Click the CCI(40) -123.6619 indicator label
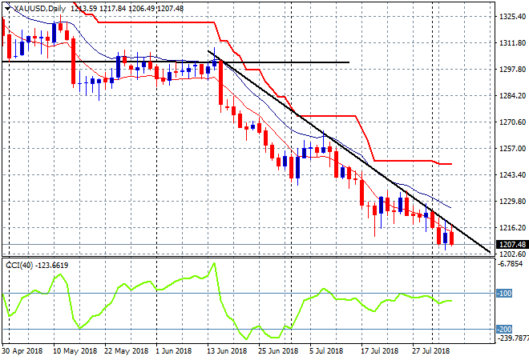The width and height of the screenshot is (529, 360). click(x=37, y=266)
